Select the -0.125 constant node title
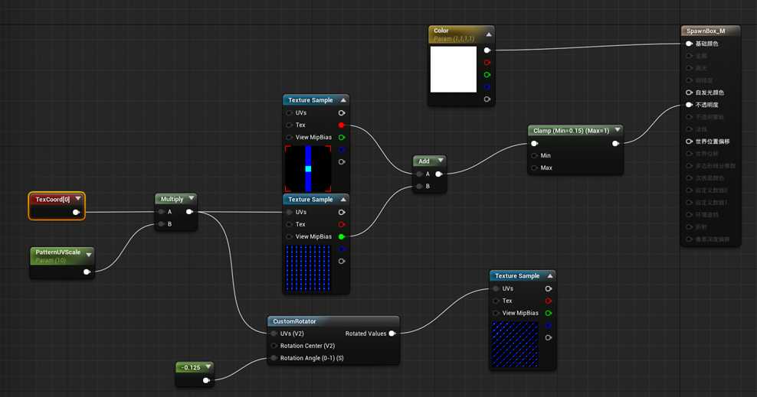 pyautogui.click(x=192, y=368)
